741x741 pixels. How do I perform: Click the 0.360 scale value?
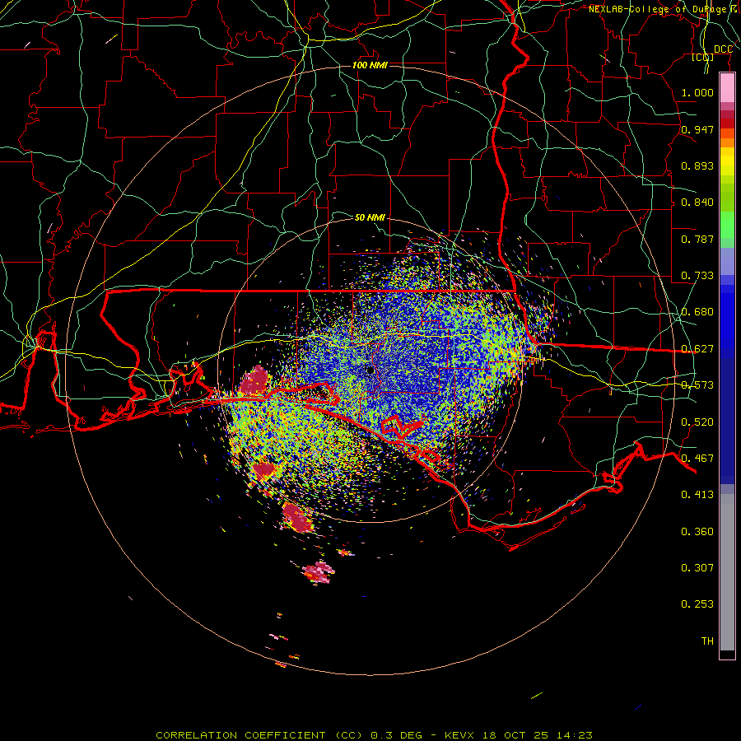coord(697,532)
